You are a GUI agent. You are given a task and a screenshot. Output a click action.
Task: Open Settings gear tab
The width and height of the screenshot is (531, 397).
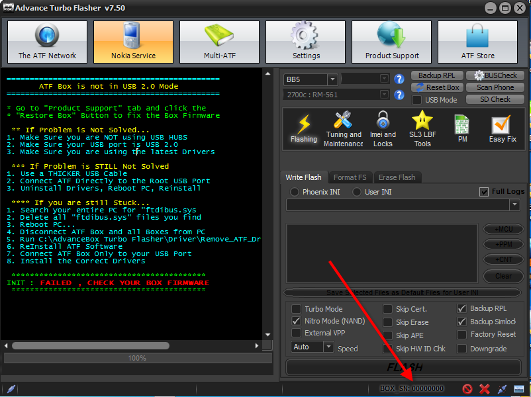click(305, 42)
